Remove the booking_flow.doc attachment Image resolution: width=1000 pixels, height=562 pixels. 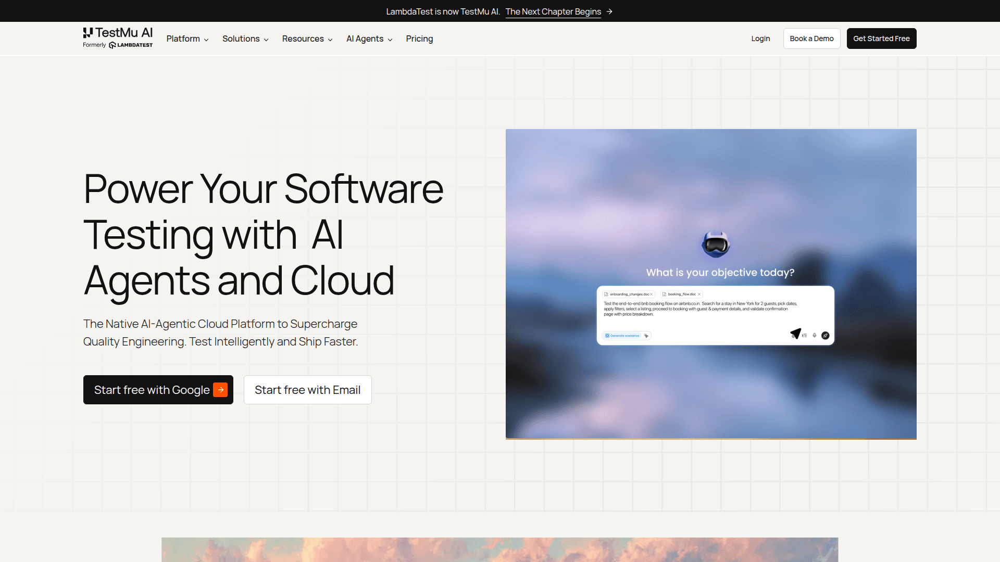[x=699, y=295]
